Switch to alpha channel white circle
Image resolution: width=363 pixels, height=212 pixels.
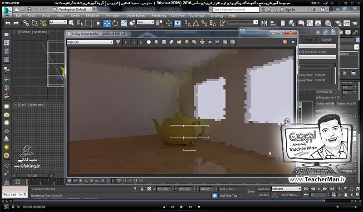click(x=149, y=42)
